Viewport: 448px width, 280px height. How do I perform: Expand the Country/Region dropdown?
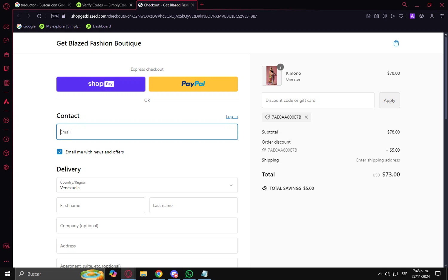[147, 185]
